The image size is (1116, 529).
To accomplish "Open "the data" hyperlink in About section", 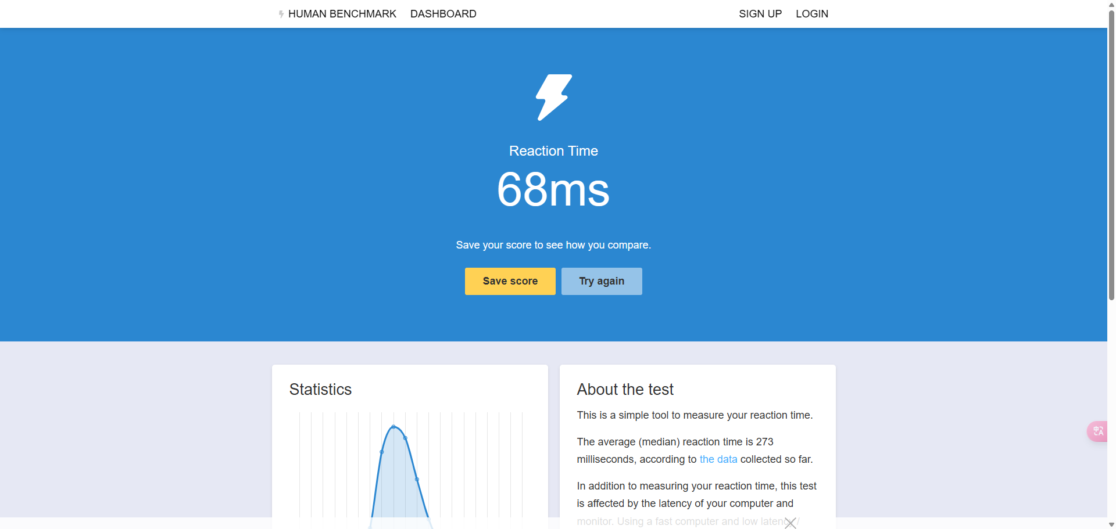I will [x=718, y=459].
